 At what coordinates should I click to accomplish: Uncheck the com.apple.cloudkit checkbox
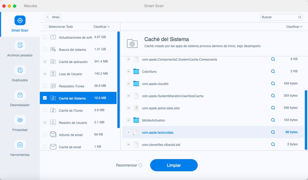point(128,83)
